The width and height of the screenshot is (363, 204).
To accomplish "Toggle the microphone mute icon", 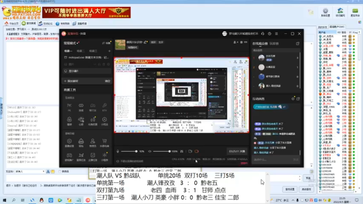I will (118, 151).
